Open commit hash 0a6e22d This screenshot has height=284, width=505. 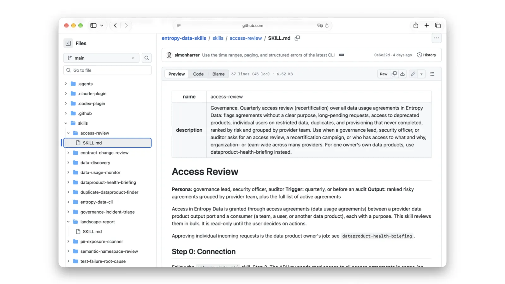[x=382, y=55]
